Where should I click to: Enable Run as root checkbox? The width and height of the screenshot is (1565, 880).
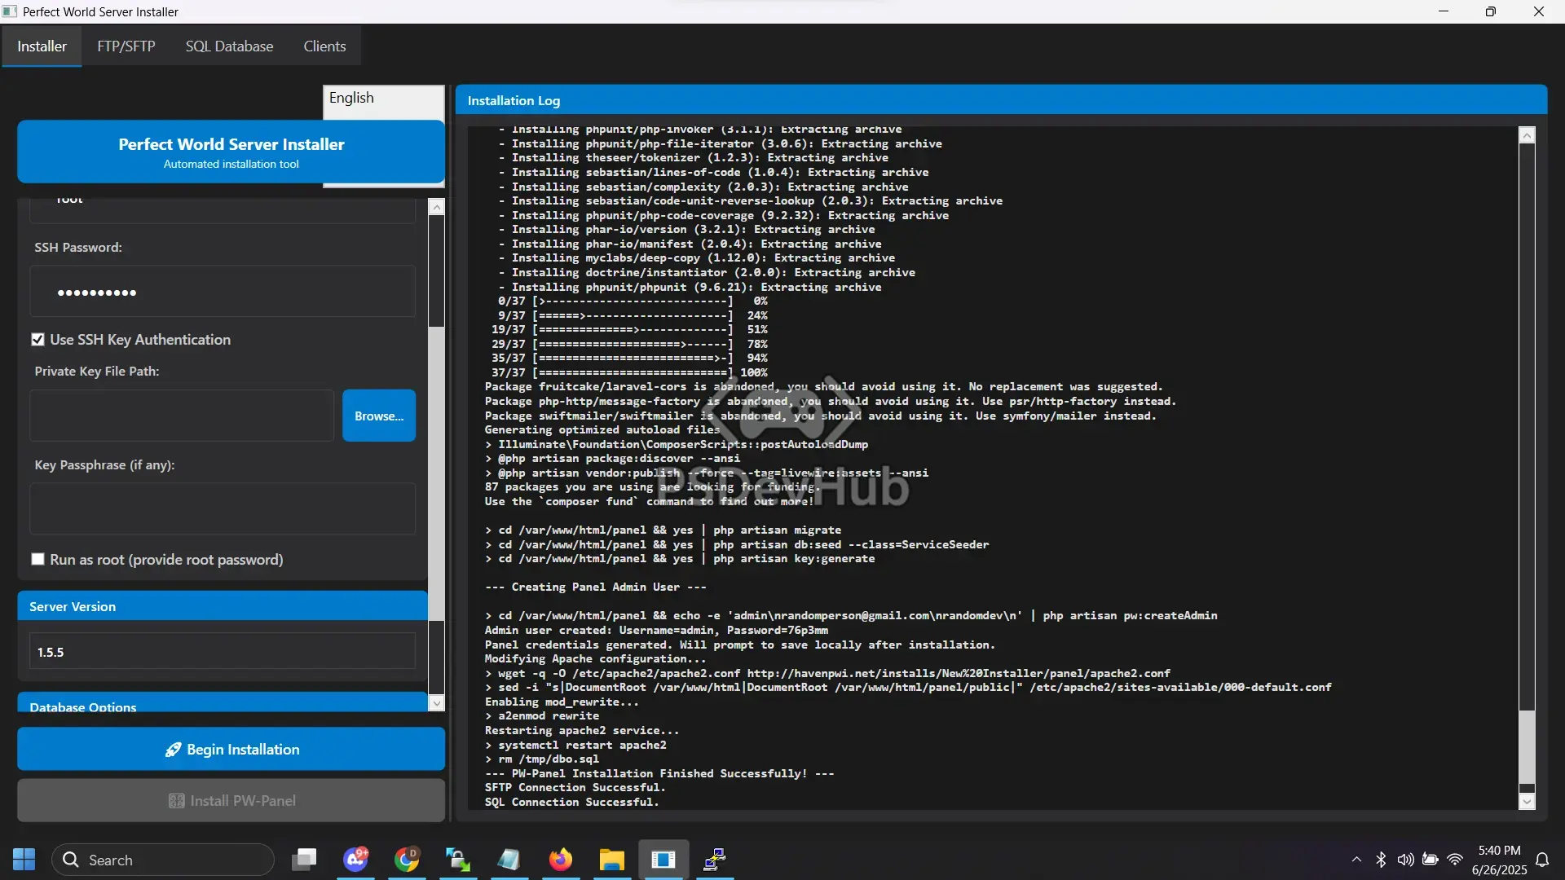click(37, 560)
